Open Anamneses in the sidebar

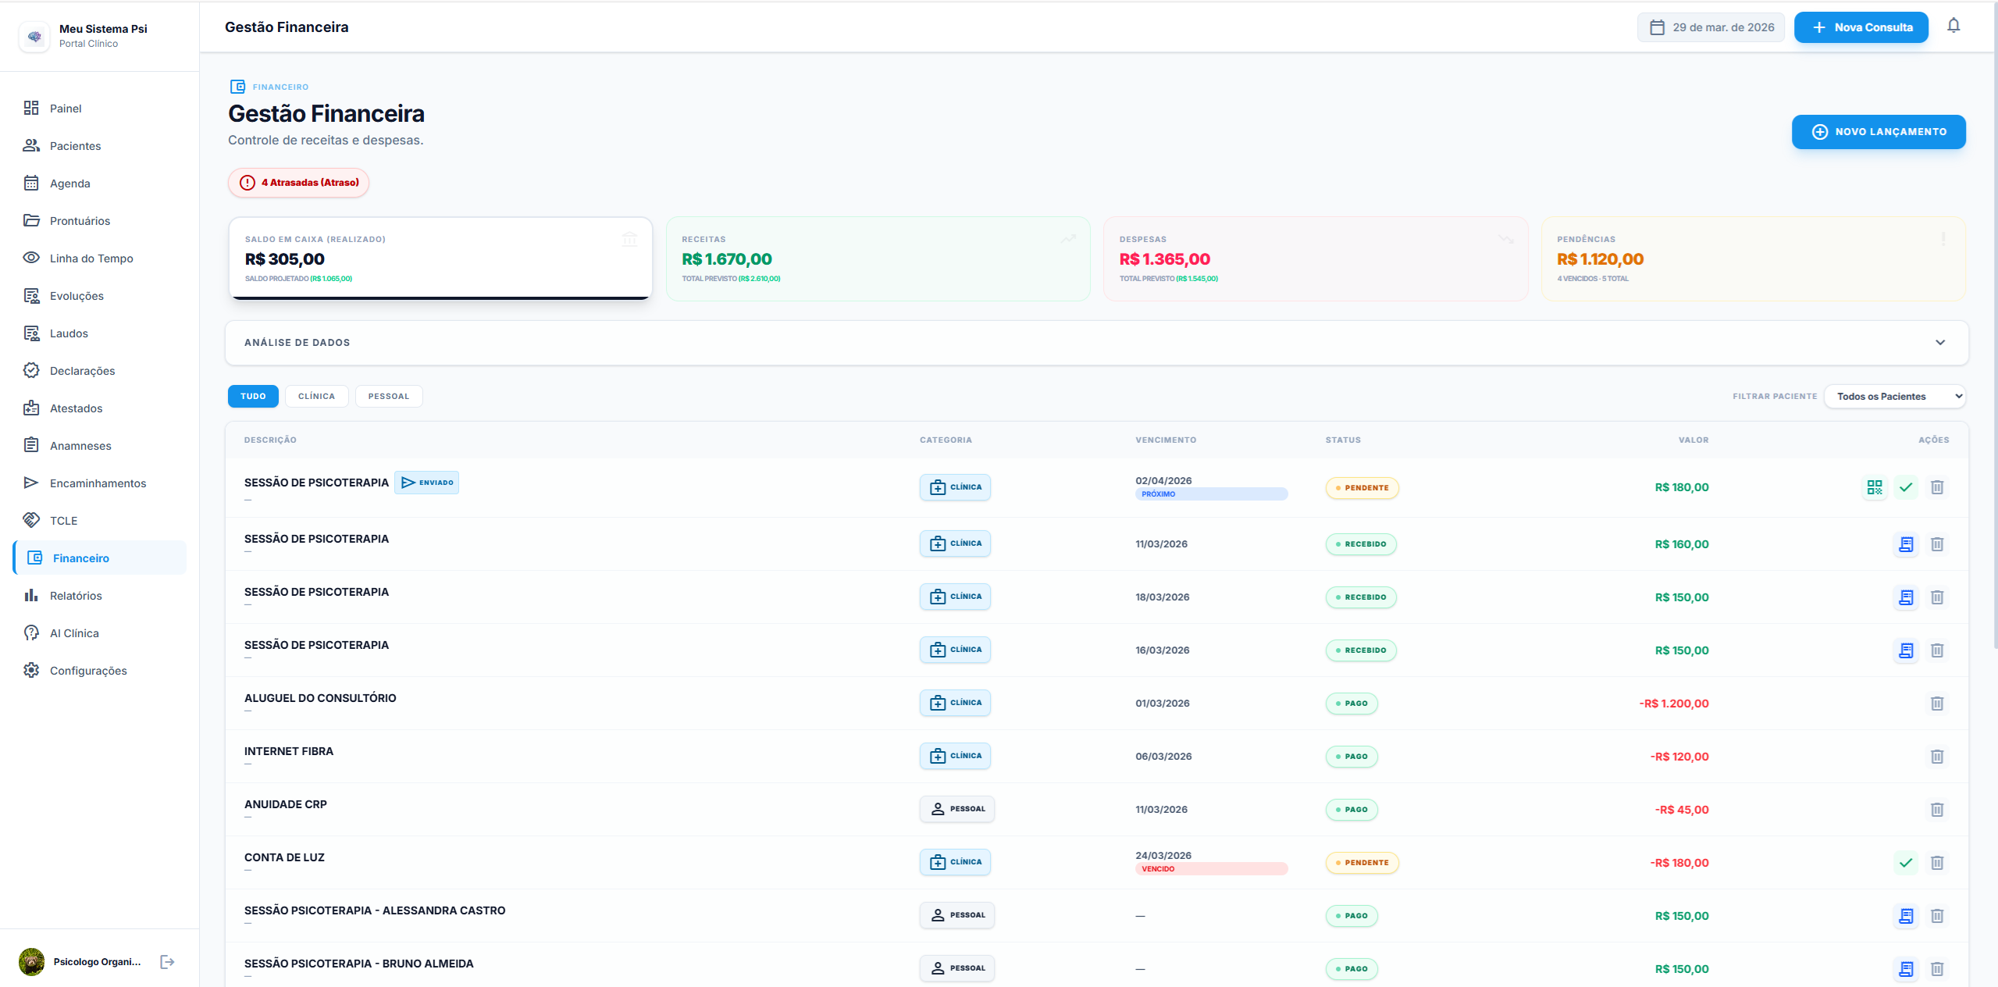[100, 446]
